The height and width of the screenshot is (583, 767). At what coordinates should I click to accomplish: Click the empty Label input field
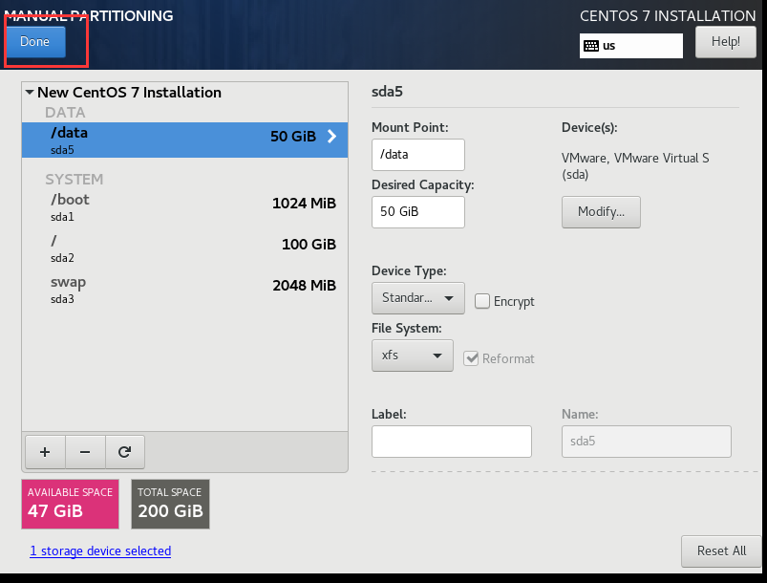[452, 442]
